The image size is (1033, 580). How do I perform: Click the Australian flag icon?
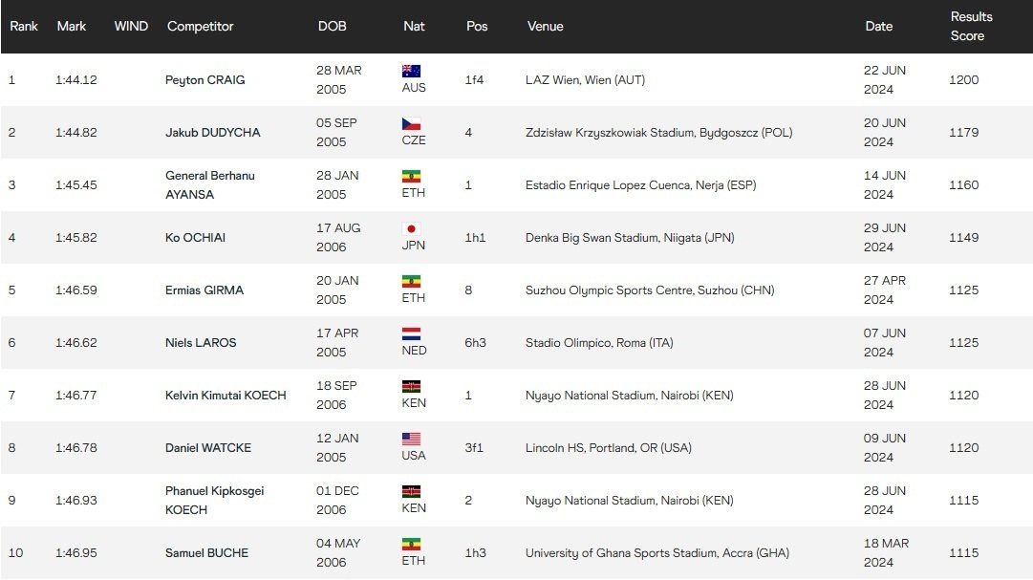[412, 71]
